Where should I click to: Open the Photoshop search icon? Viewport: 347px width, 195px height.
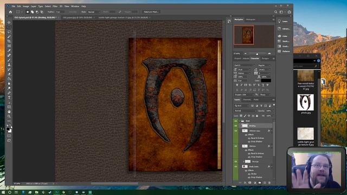(275, 12)
